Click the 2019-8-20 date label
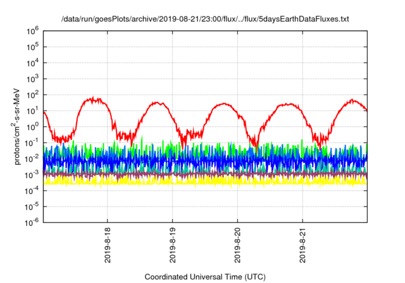The image size is (405, 283). pyautogui.click(x=238, y=245)
